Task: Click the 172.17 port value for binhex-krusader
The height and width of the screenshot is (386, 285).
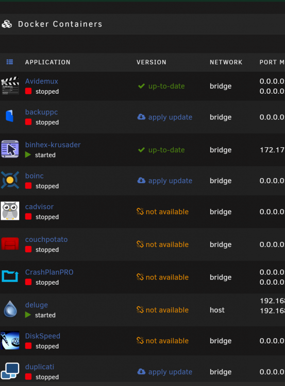Action: click(273, 150)
